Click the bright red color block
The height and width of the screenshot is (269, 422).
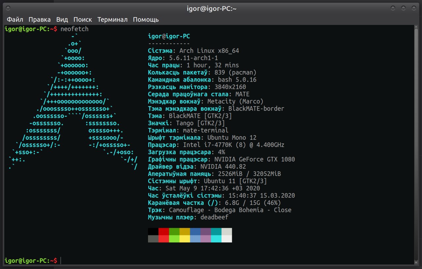pyautogui.click(x=164, y=239)
